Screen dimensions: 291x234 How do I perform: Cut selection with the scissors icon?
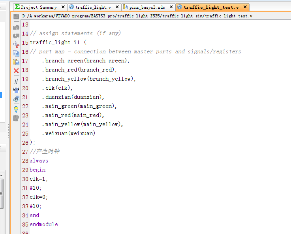click(16, 44)
